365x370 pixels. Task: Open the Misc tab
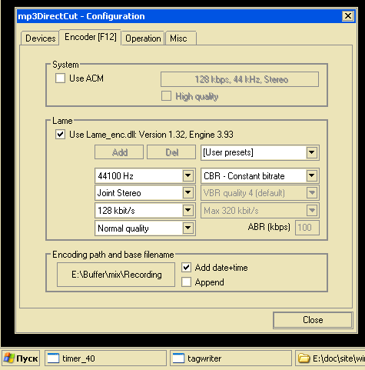[x=181, y=38]
